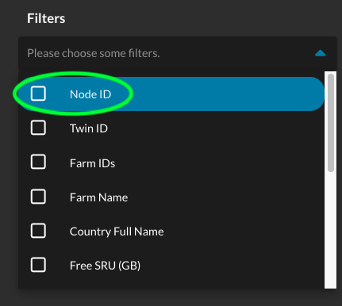Pick the Twin ID filter option text

89,128
